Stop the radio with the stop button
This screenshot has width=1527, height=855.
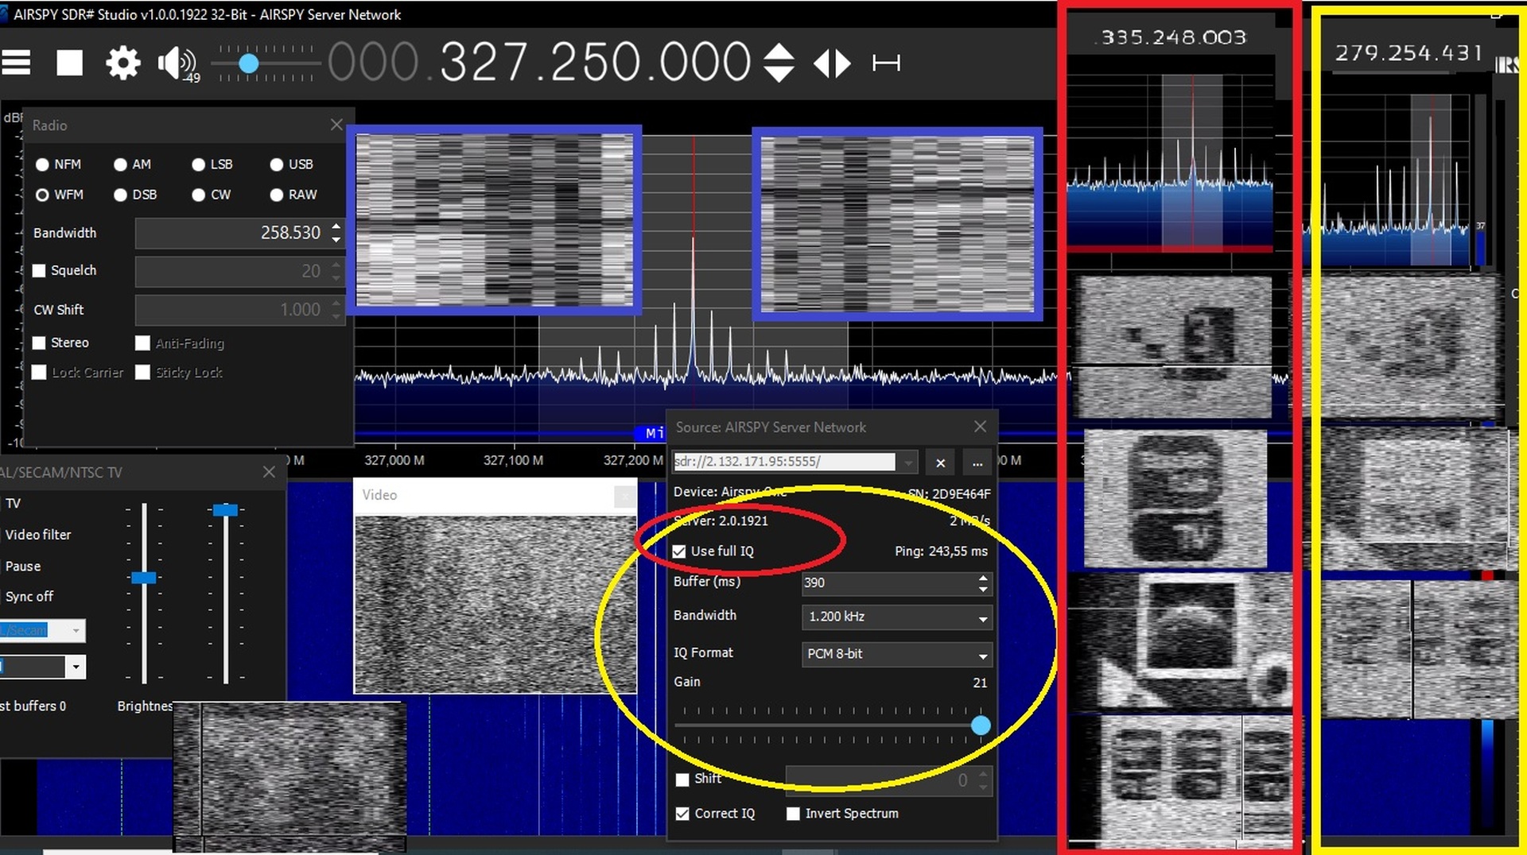[69, 62]
